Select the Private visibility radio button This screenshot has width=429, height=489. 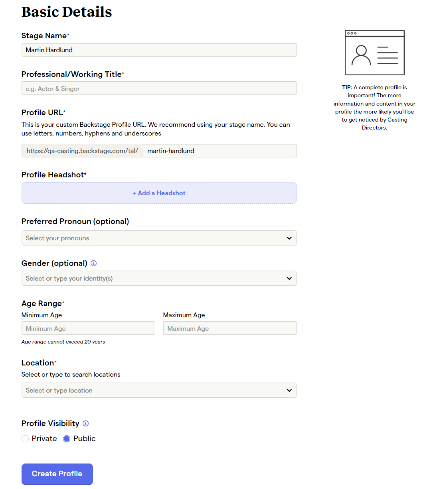[25, 439]
